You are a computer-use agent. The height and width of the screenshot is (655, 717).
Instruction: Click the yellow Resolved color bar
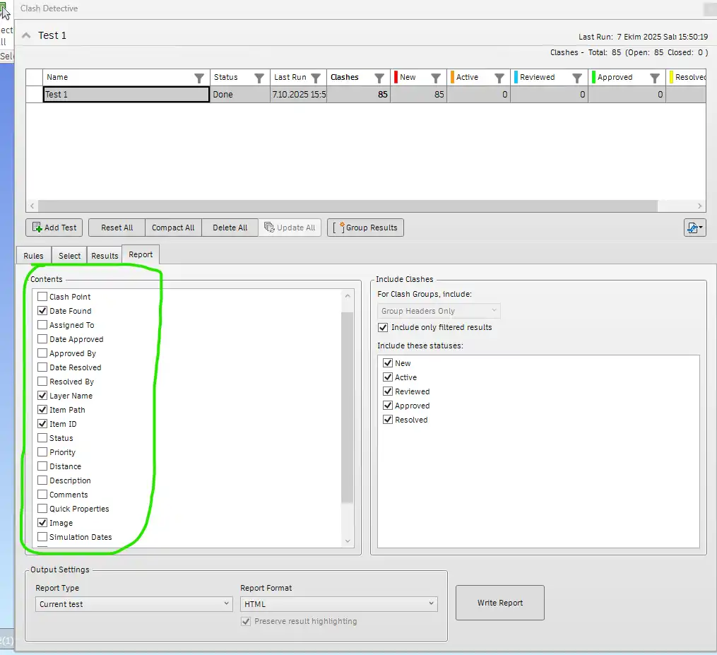(672, 77)
